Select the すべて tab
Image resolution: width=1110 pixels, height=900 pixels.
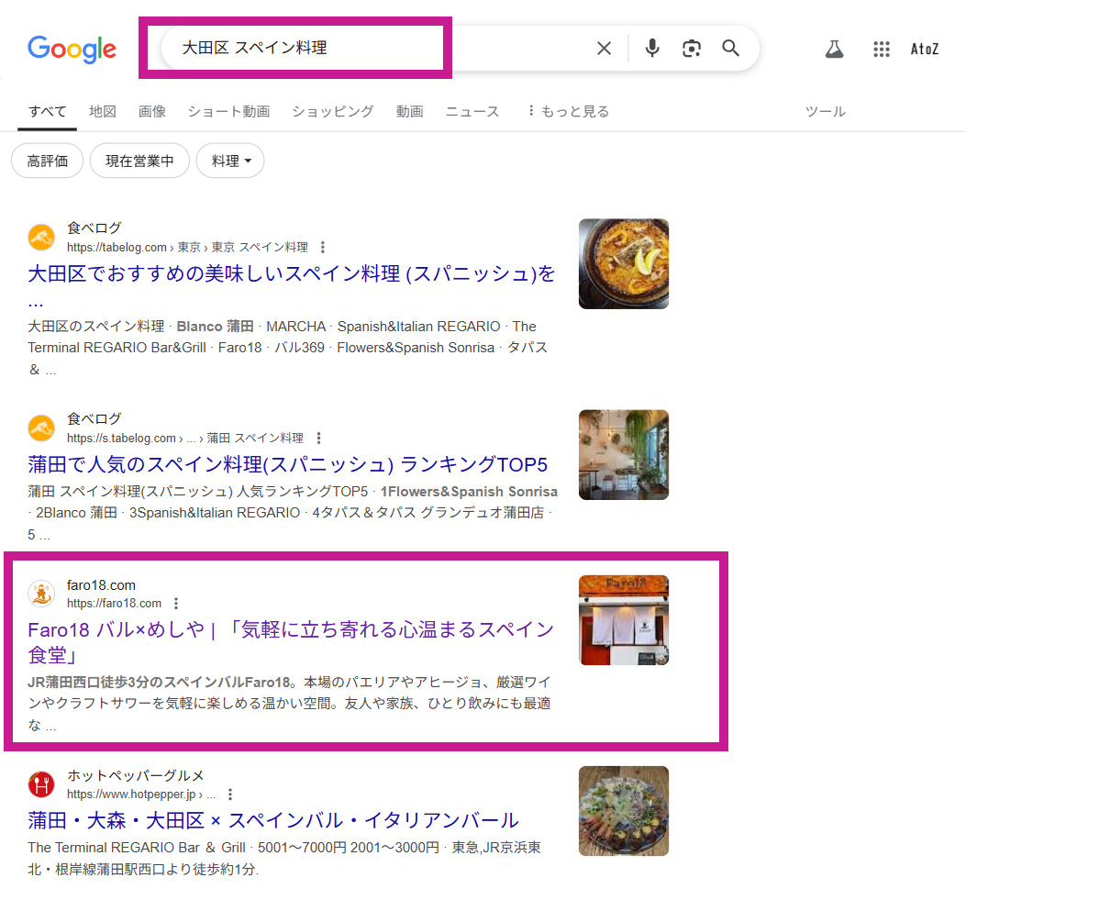[47, 111]
